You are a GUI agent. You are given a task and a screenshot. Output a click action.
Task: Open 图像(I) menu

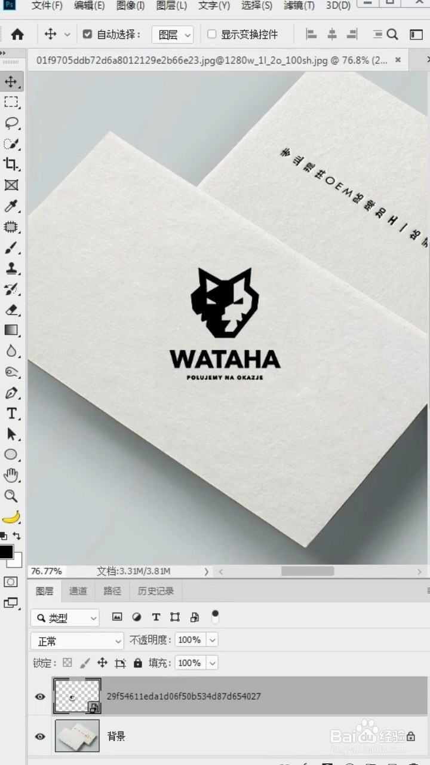(x=131, y=5)
